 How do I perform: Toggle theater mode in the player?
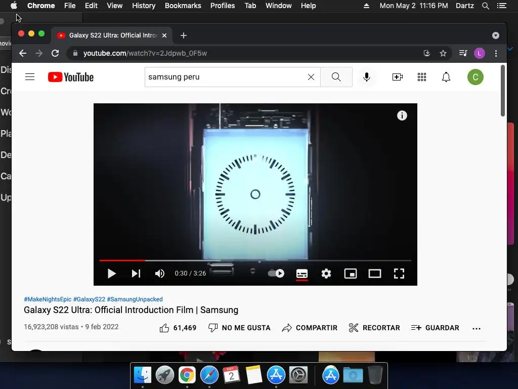click(375, 274)
